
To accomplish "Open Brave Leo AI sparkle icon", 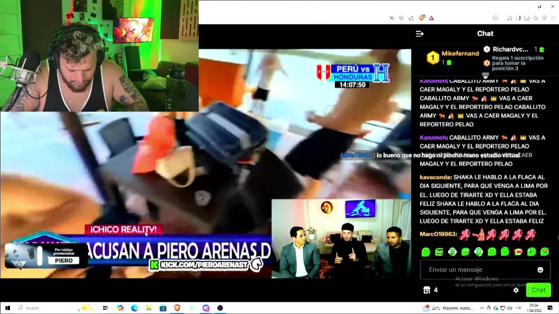I will (x=535, y=18).
